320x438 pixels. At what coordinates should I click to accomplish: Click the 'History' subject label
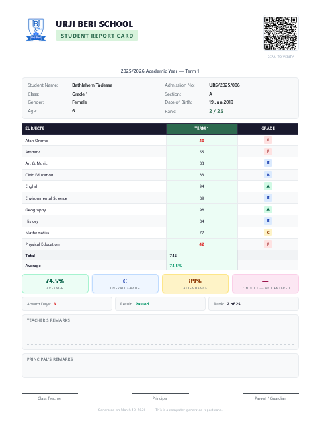32,221
